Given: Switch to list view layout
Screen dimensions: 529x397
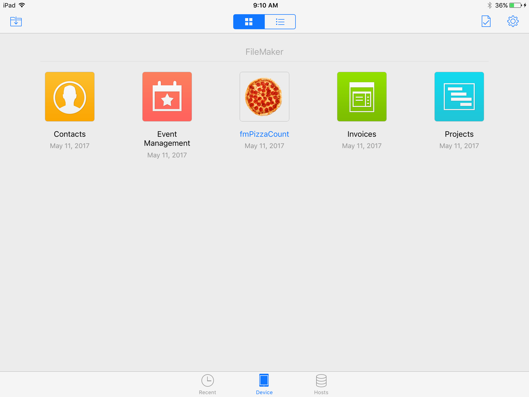Looking at the screenshot, I should (x=279, y=22).
